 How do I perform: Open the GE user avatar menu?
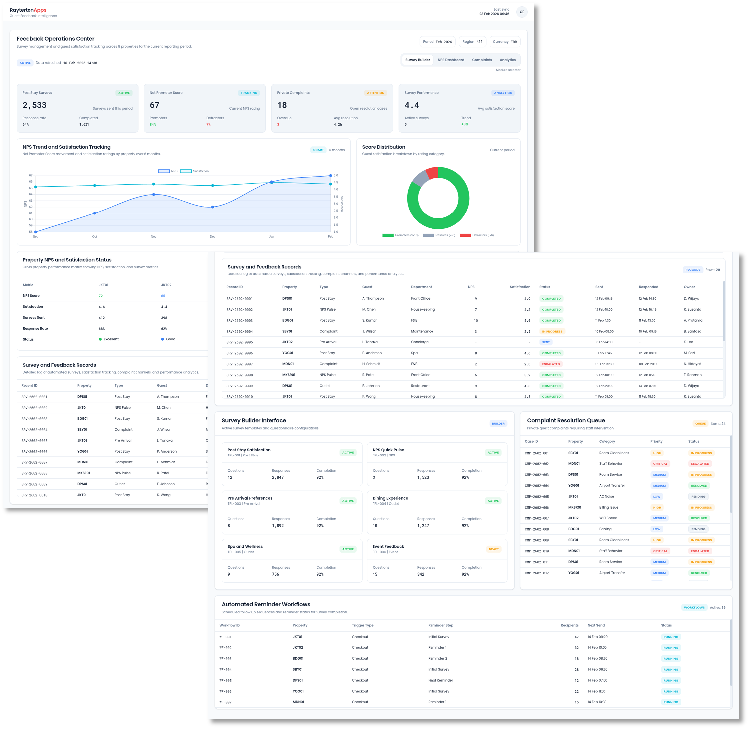pos(522,12)
